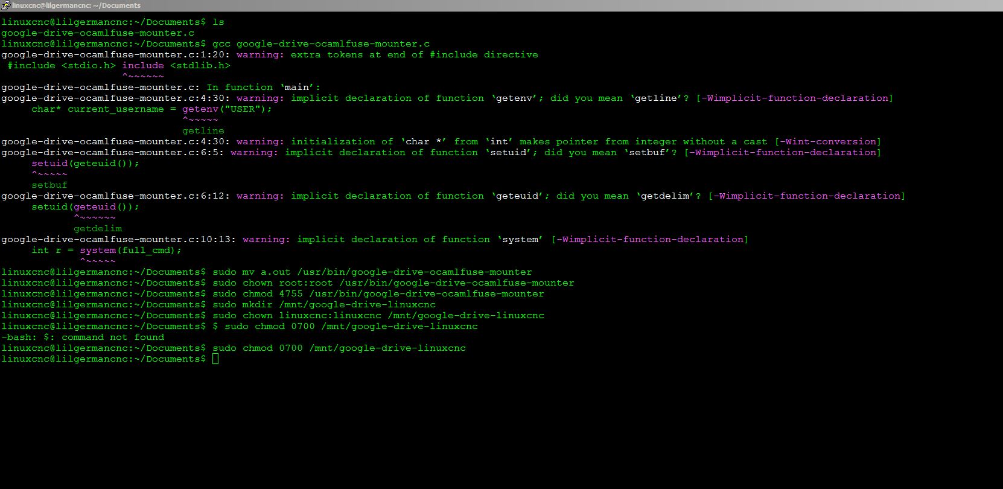Click the '#include <stdio.h> include <stdlib.h>' source line
This screenshot has width=1003, height=489.
point(119,65)
